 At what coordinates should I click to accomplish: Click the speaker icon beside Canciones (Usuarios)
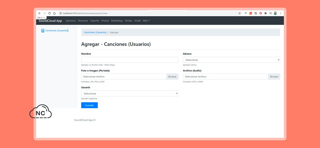[x=43, y=31]
